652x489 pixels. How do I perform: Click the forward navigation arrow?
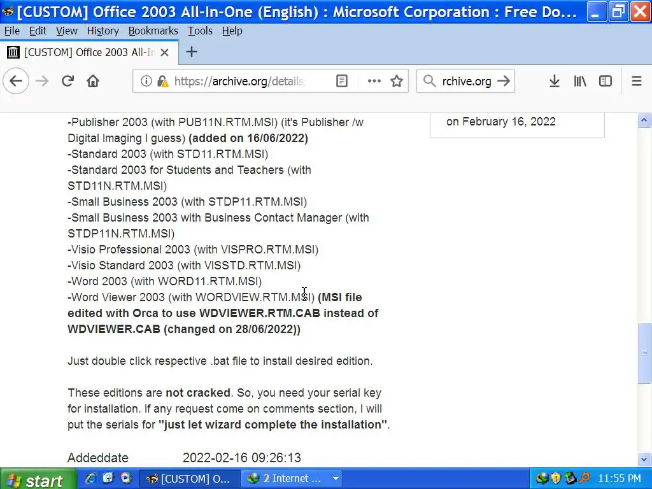[42, 81]
